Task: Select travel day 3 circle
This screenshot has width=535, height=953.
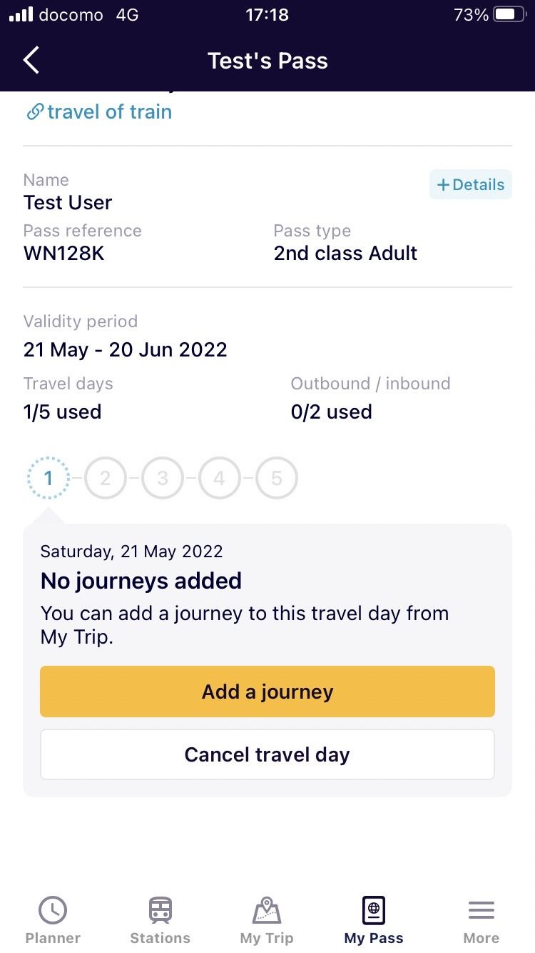Action: [x=163, y=478]
